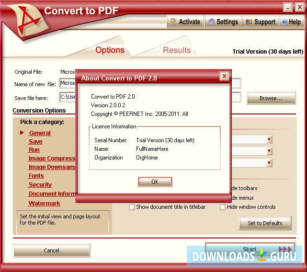
Task: Open the Settings toolbar button
Action: (x=223, y=22)
